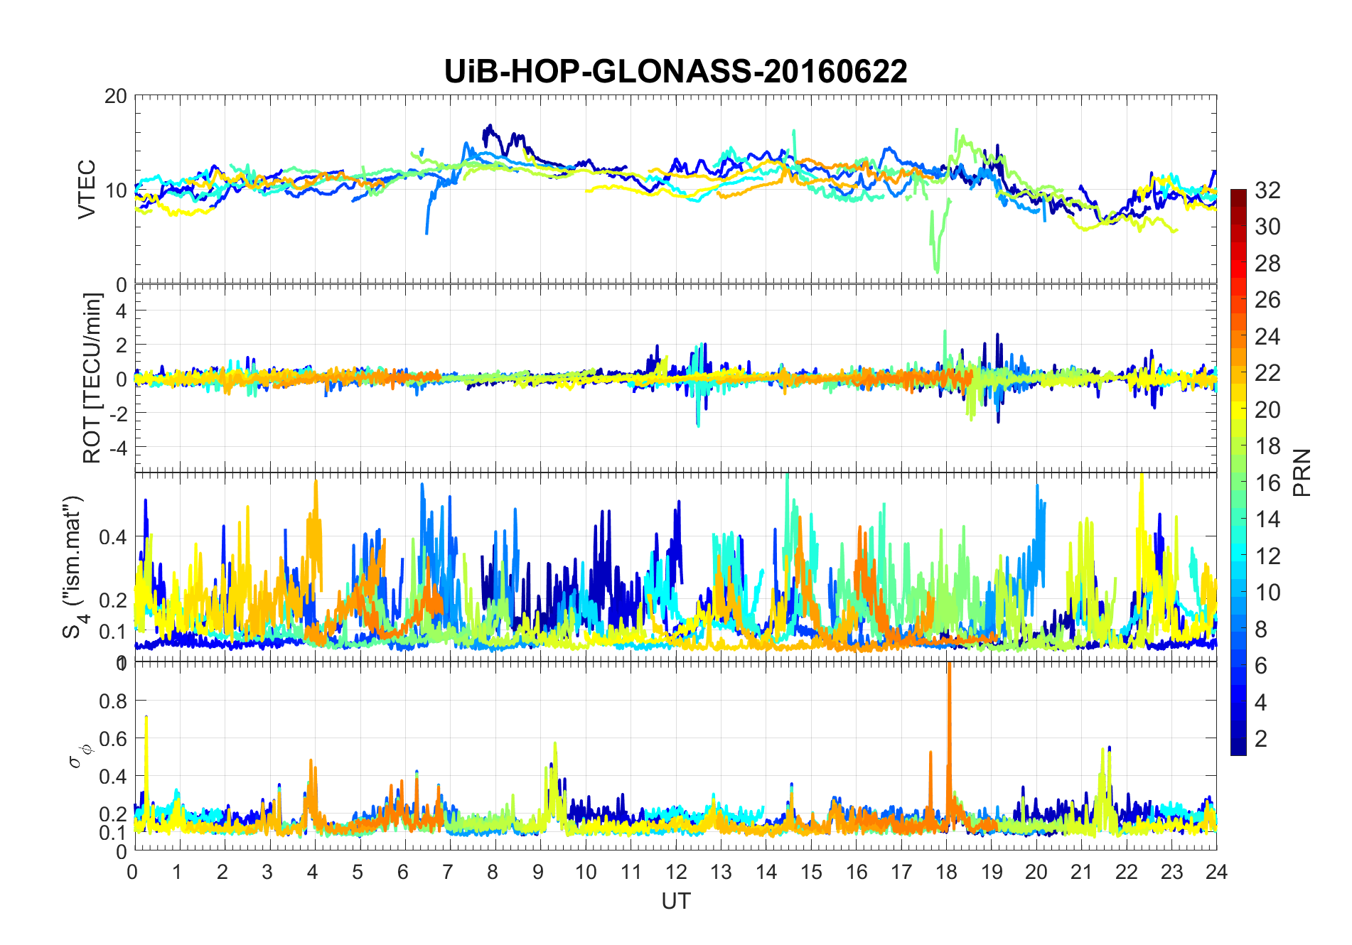Click the UT axis tick label 13
The width and height of the screenshot is (1352, 945).
pyautogui.click(x=721, y=872)
